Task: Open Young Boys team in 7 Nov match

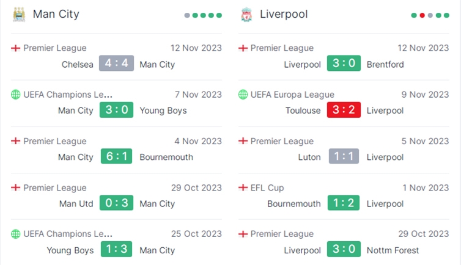Action: pyautogui.click(x=163, y=111)
